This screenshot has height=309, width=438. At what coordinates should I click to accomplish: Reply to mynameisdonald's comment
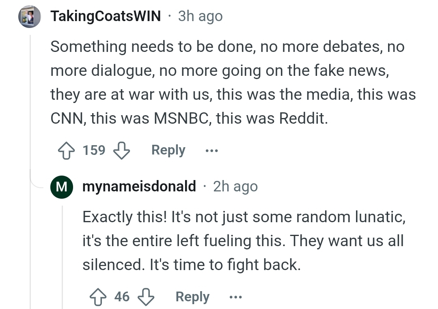(x=192, y=297)
